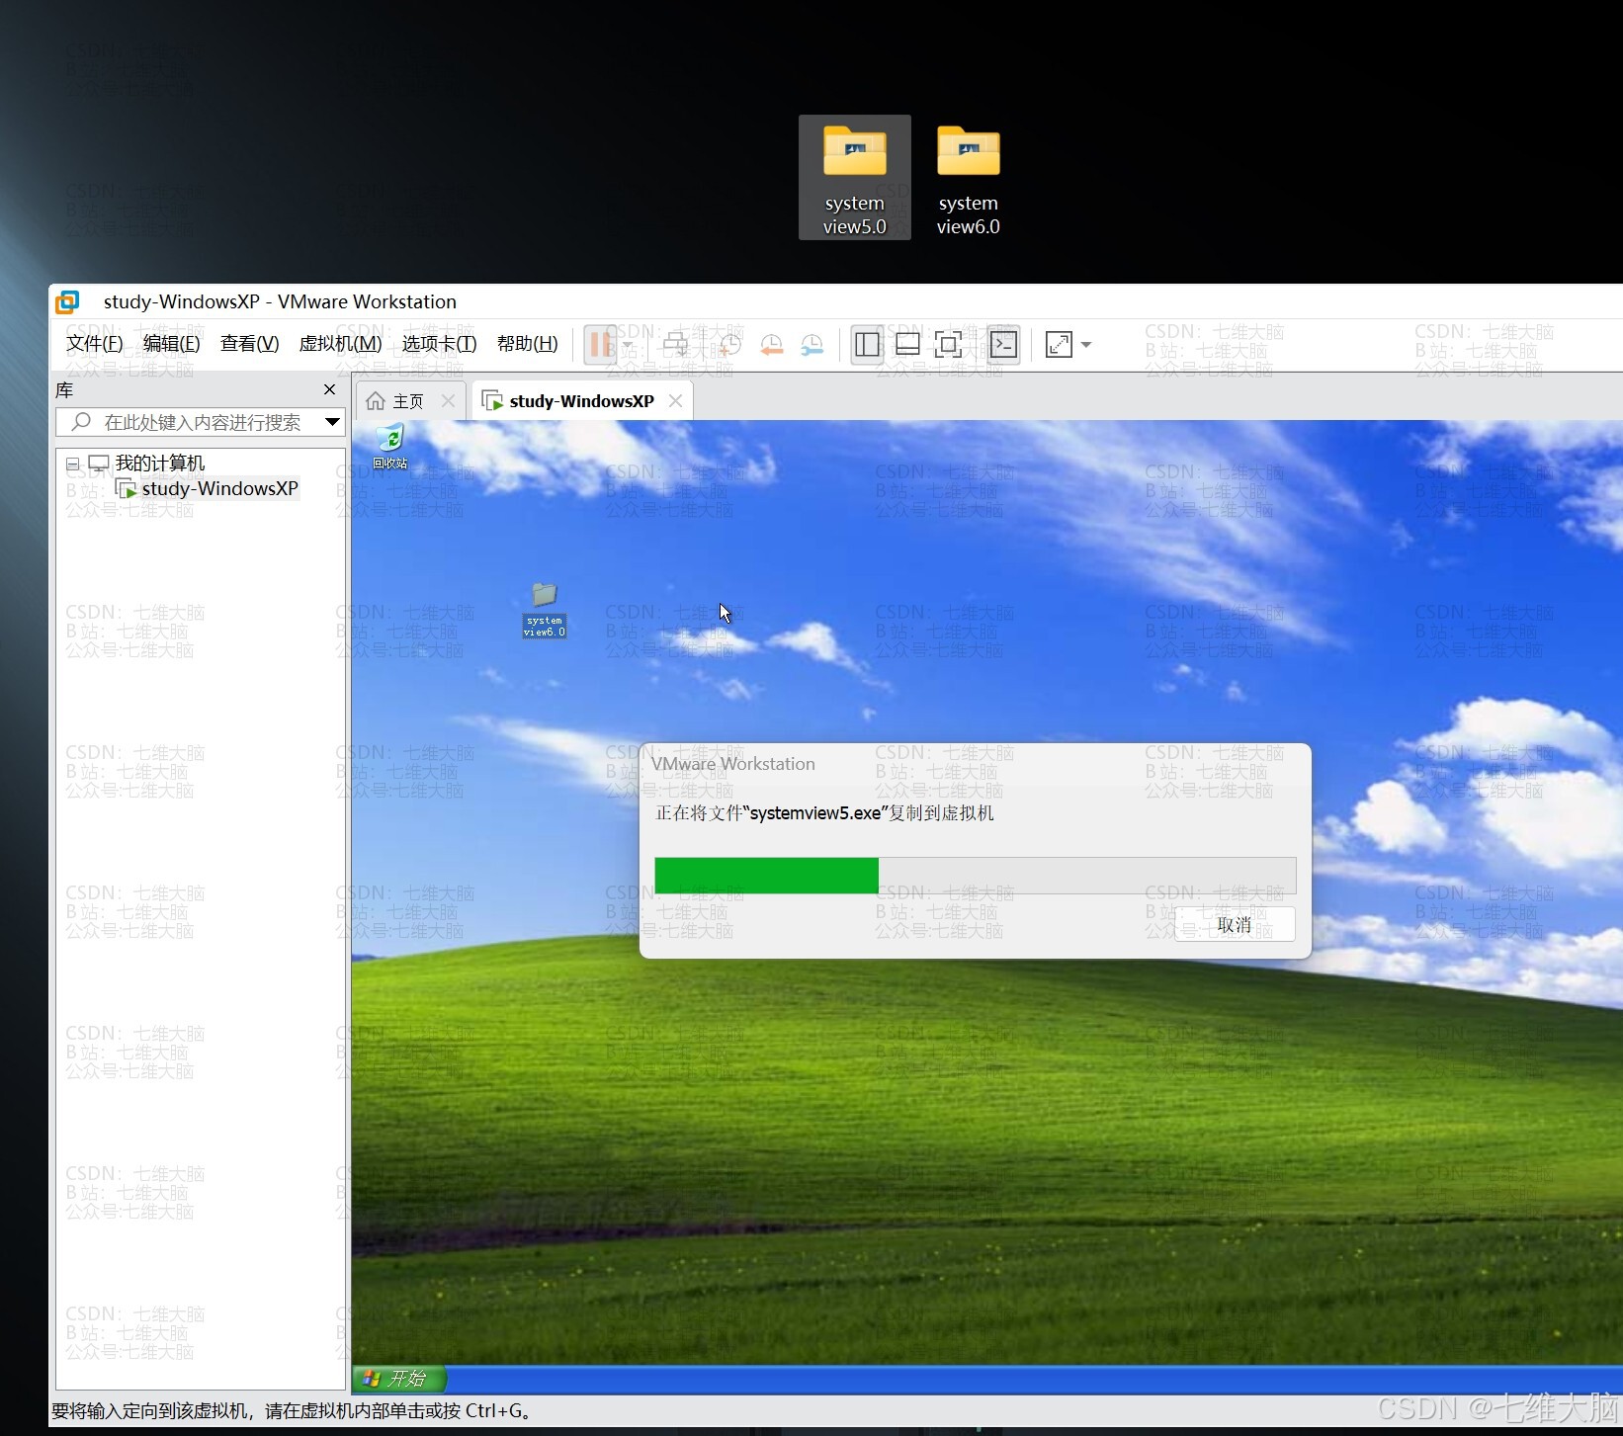Open the snapshot manager wrench icon
This screenshot has width=1623, height=1436.
coord(811,345)
